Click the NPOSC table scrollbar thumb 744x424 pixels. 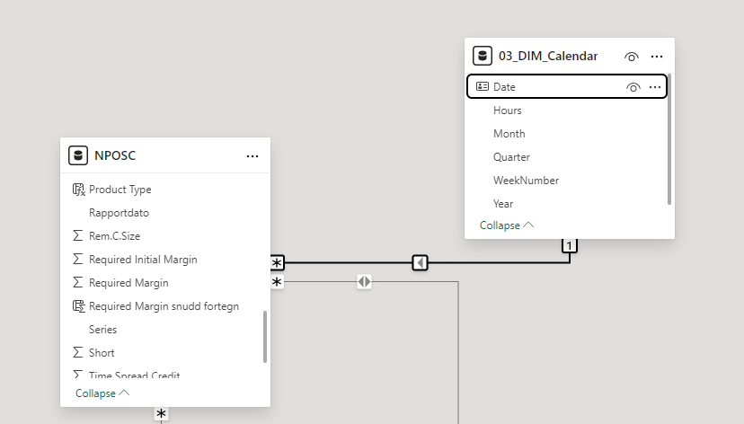click(x=265, y=337)
